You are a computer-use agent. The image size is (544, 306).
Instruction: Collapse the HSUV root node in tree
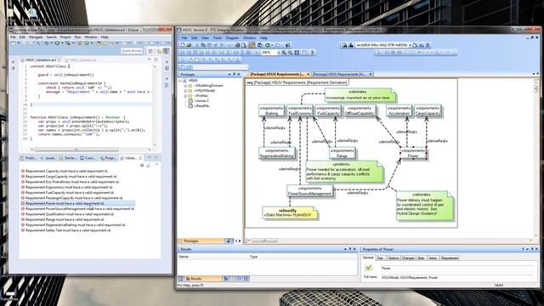[180, 81]
